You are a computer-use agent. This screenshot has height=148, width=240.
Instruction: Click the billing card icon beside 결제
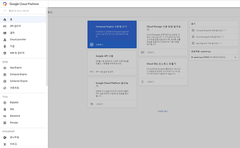coord(5,33)
